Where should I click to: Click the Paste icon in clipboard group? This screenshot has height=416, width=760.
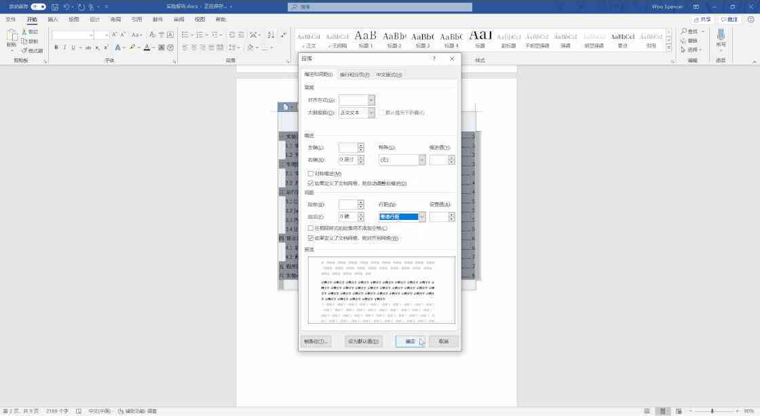click(11, 36)
